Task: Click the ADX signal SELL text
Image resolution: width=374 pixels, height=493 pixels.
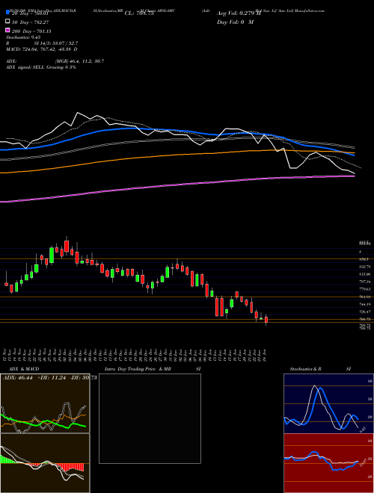Action: pos(41,67)
